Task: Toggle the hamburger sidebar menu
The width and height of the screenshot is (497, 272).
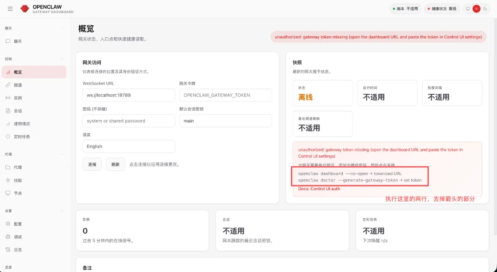Action: (x=10, y=9)
